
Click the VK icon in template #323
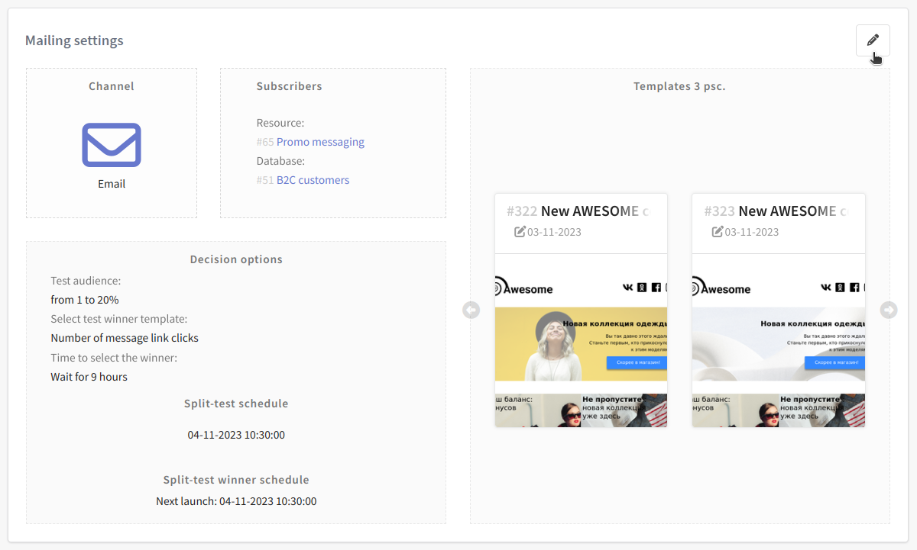click(826, 288)
